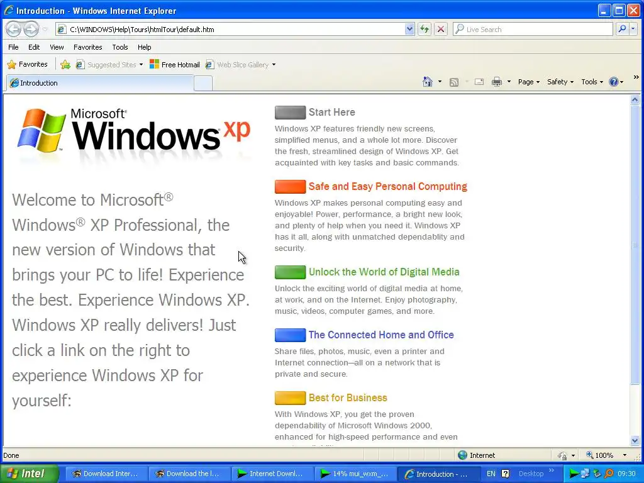Open the search provider dropdown arrow

pyautogui.click(x=633, y=29)
